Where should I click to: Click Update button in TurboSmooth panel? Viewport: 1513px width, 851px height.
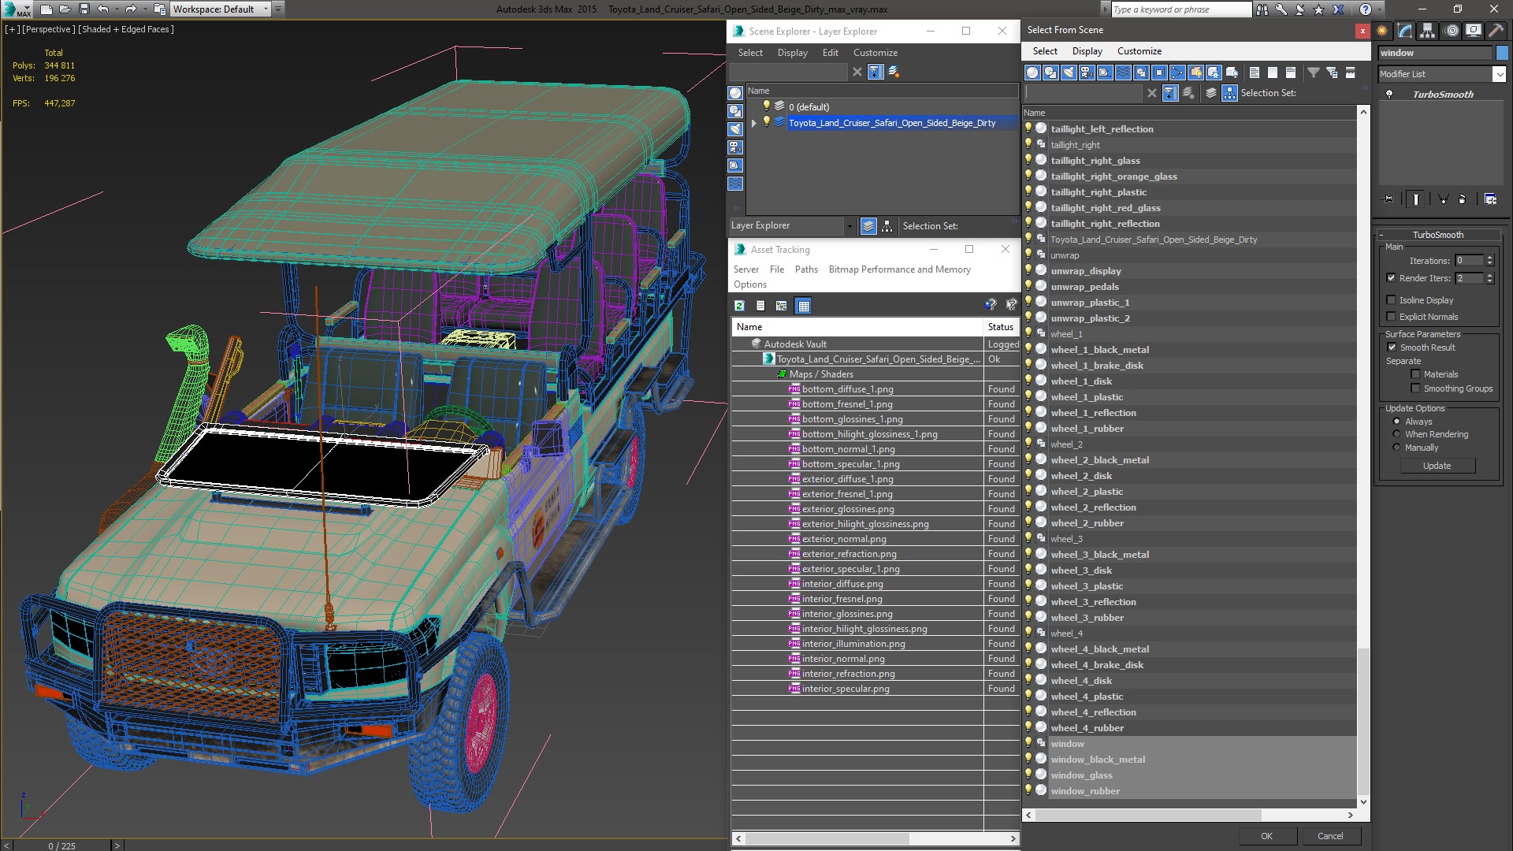[x=1437, y=466]
